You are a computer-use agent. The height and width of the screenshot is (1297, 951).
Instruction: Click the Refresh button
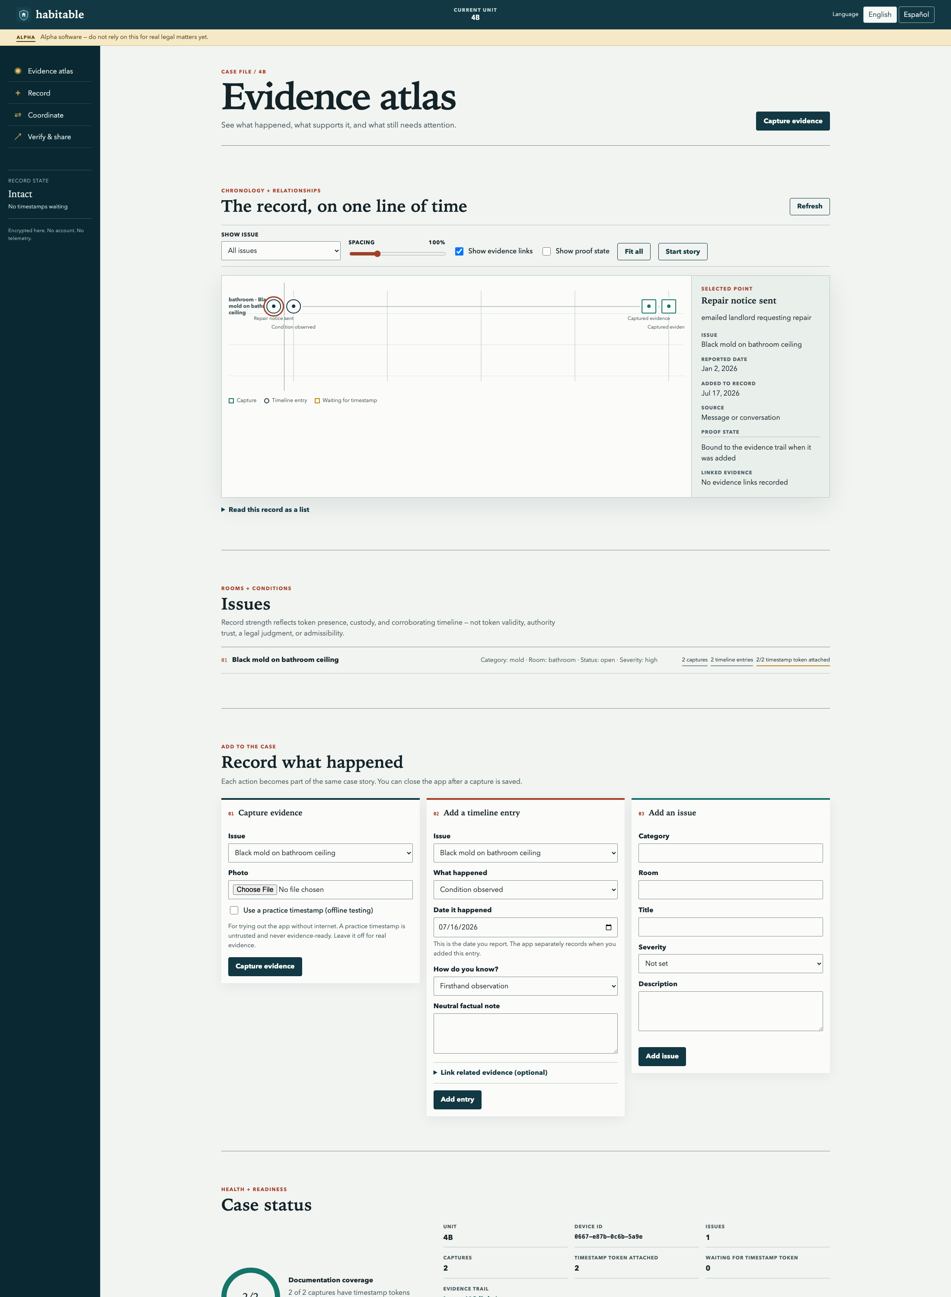click(x=809, y=206)
